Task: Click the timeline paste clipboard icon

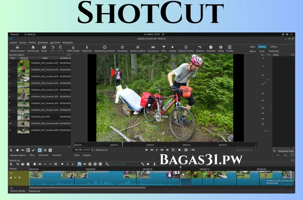Action: (x=28, y=164)
